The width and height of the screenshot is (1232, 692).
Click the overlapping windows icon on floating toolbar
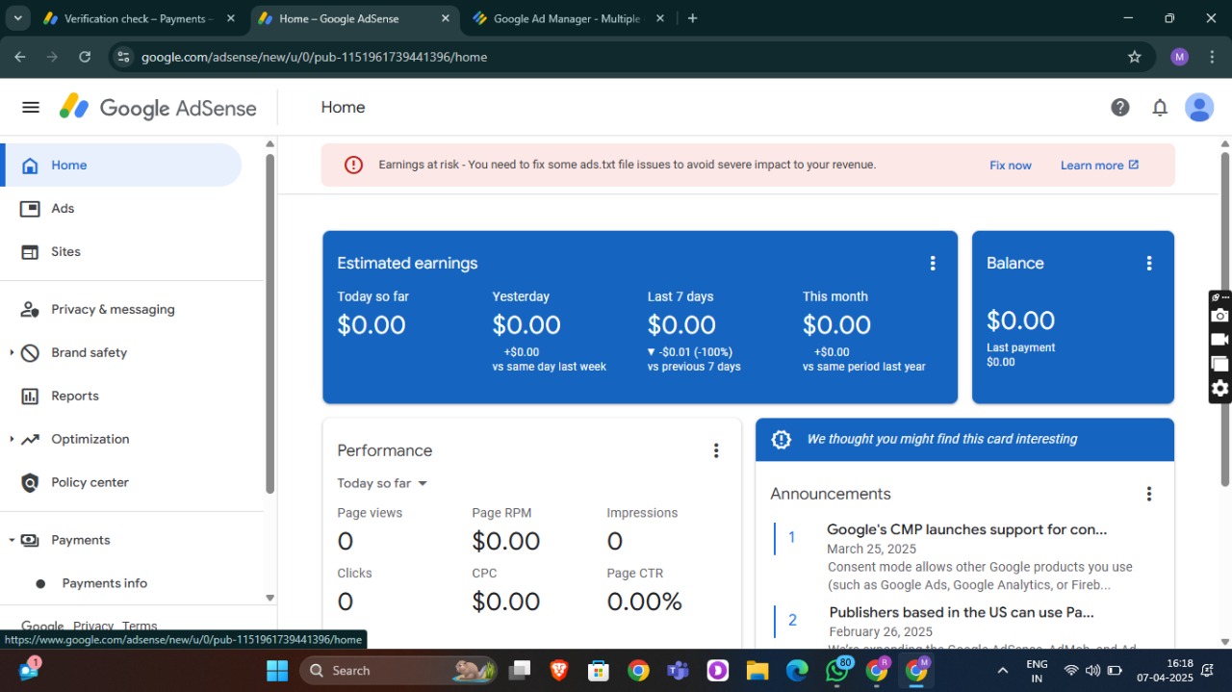coord(1219,364)
